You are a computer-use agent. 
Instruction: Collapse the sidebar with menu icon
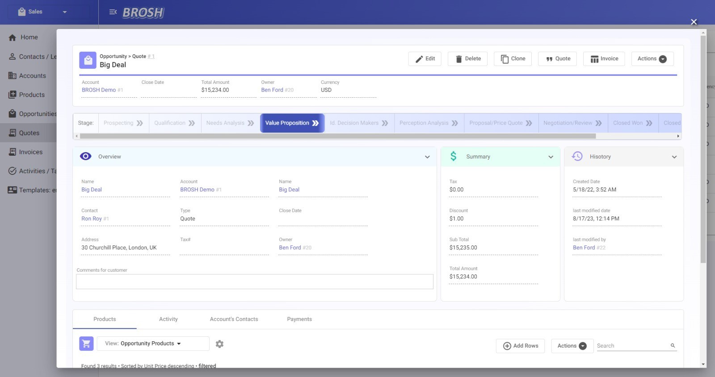(113, 12)
